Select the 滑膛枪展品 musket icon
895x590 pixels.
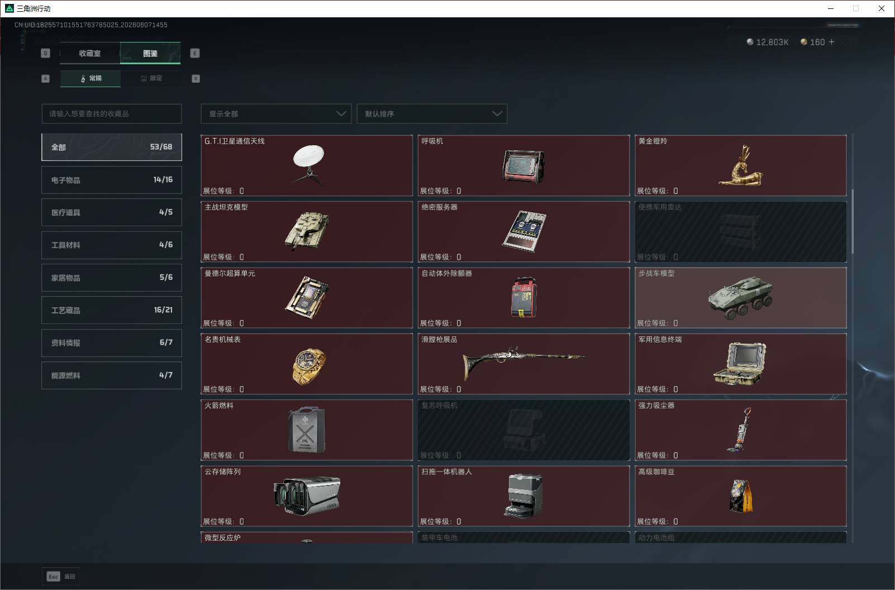(523, 363)
